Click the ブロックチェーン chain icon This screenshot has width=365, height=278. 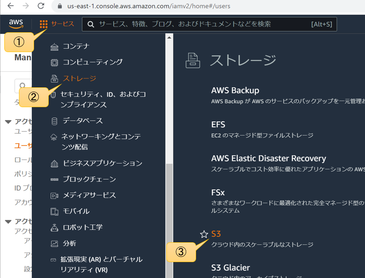(x=54, y=179)
